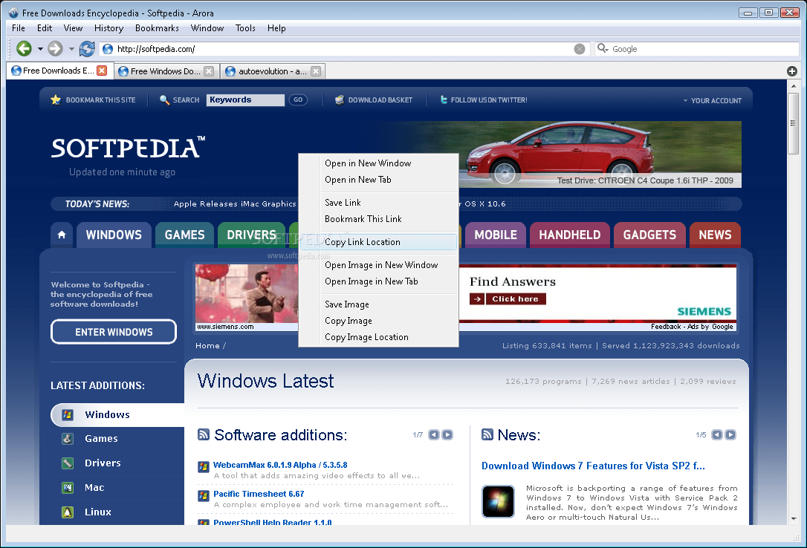
Task: Click the Bookmark This Site star icon
Action: coord(56,100)
